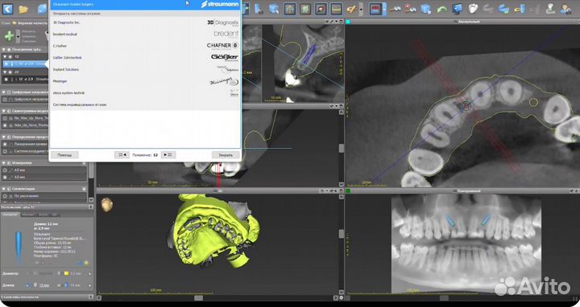Click the yellow diameter color swatch

67,273
